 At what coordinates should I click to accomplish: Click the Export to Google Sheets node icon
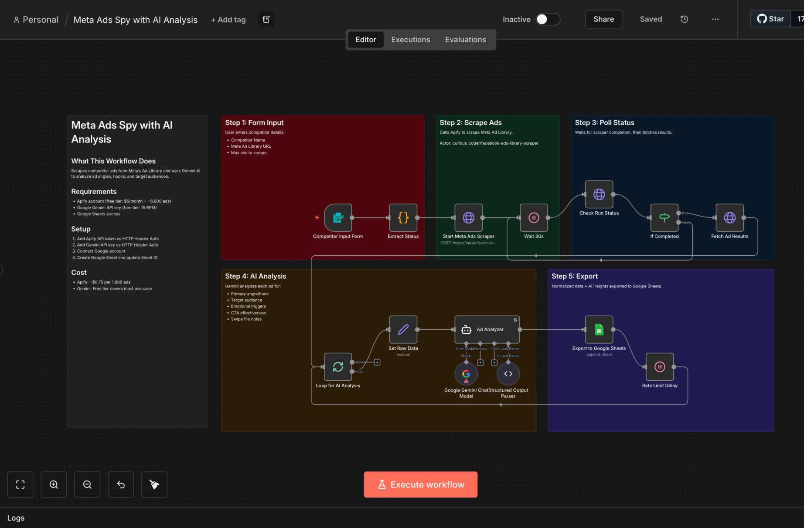(599, 330)
